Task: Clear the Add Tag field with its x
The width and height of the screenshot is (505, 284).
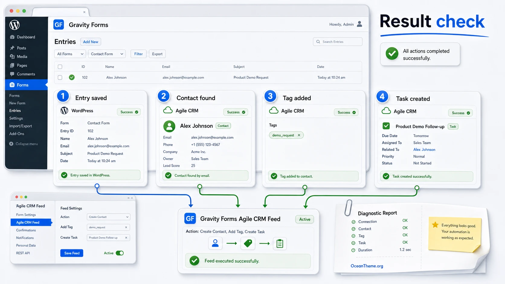Action: click(x=126, y=227)
